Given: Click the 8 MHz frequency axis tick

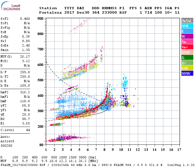Looking at the screenshot, I should tap(104, 150).
